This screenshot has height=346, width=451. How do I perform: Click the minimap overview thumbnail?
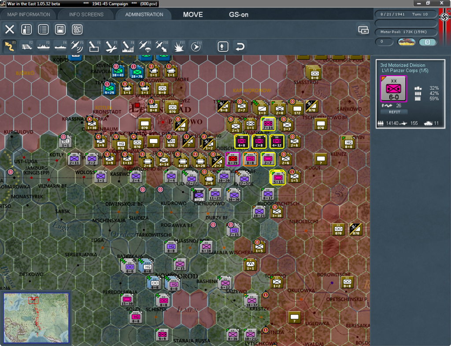click(x=36, y=317)
